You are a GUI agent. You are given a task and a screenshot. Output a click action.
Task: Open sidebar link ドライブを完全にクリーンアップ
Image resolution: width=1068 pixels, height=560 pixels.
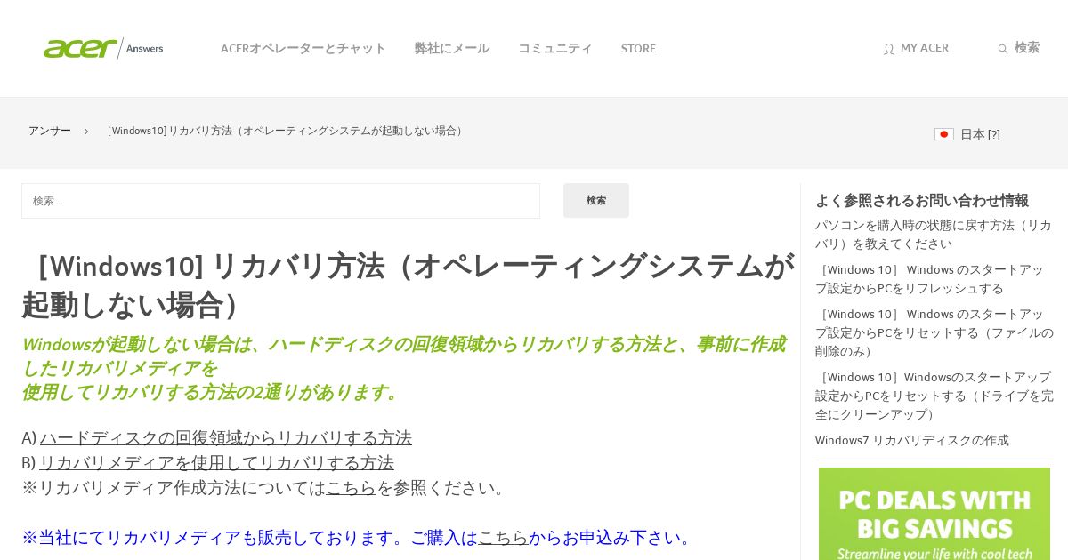[934, 396]
